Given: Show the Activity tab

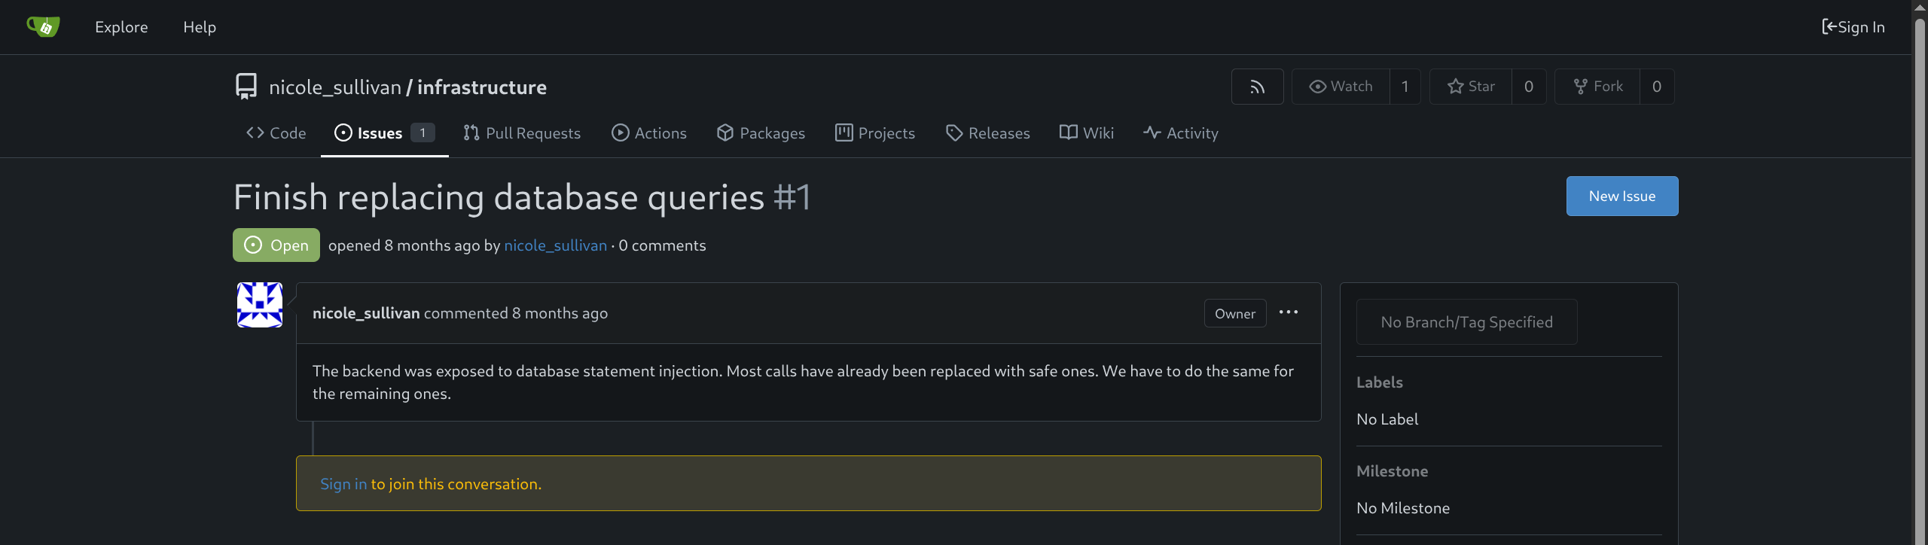Looking at the screenshot, I should point(1181,133).
